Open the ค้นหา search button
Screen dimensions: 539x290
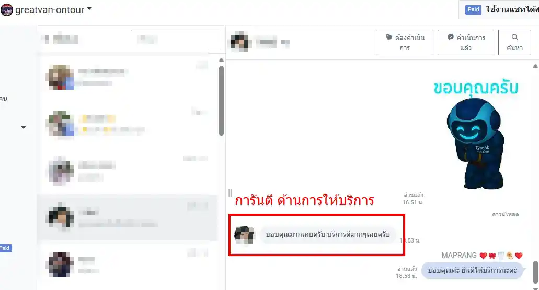coord(514,42)
